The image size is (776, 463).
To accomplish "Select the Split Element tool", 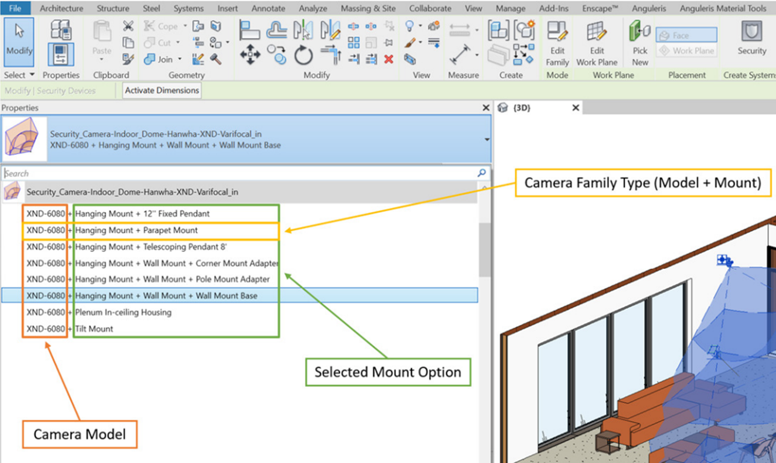I will pyautogui.click(x=354, y=26).
